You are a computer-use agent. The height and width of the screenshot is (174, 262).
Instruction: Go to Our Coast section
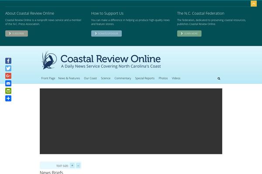click(x=90, y=78)
